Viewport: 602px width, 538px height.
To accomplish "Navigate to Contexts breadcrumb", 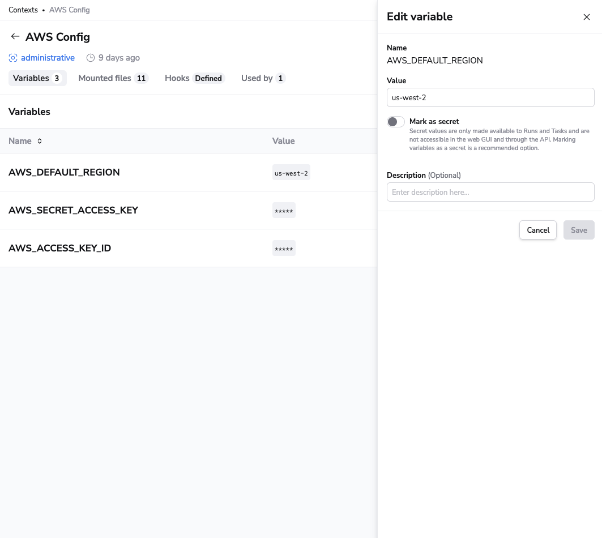I will click(23, 10).
